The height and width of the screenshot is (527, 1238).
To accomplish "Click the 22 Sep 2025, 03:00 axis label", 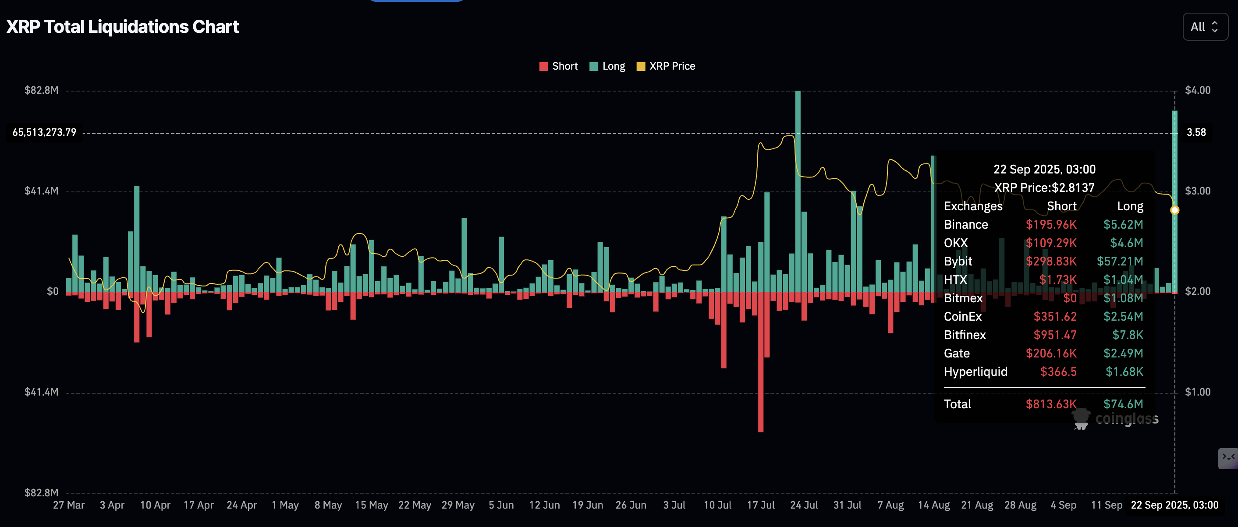I will [x=1174, y=505].
